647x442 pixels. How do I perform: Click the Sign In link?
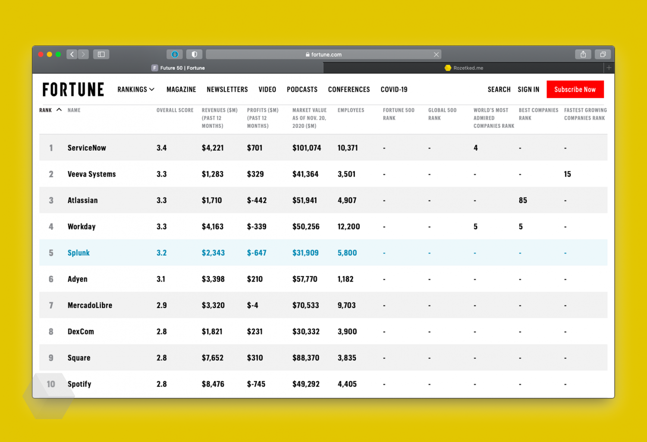(528, 89)
